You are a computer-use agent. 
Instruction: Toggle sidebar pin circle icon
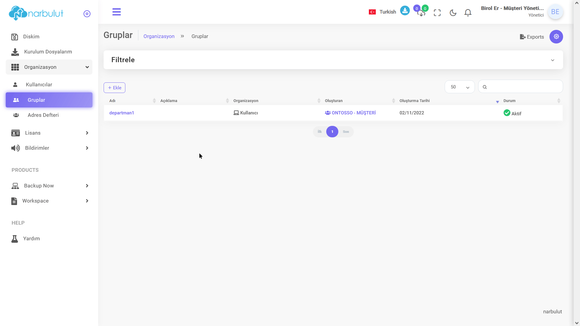pyautogui.click(x=87, y=14)
